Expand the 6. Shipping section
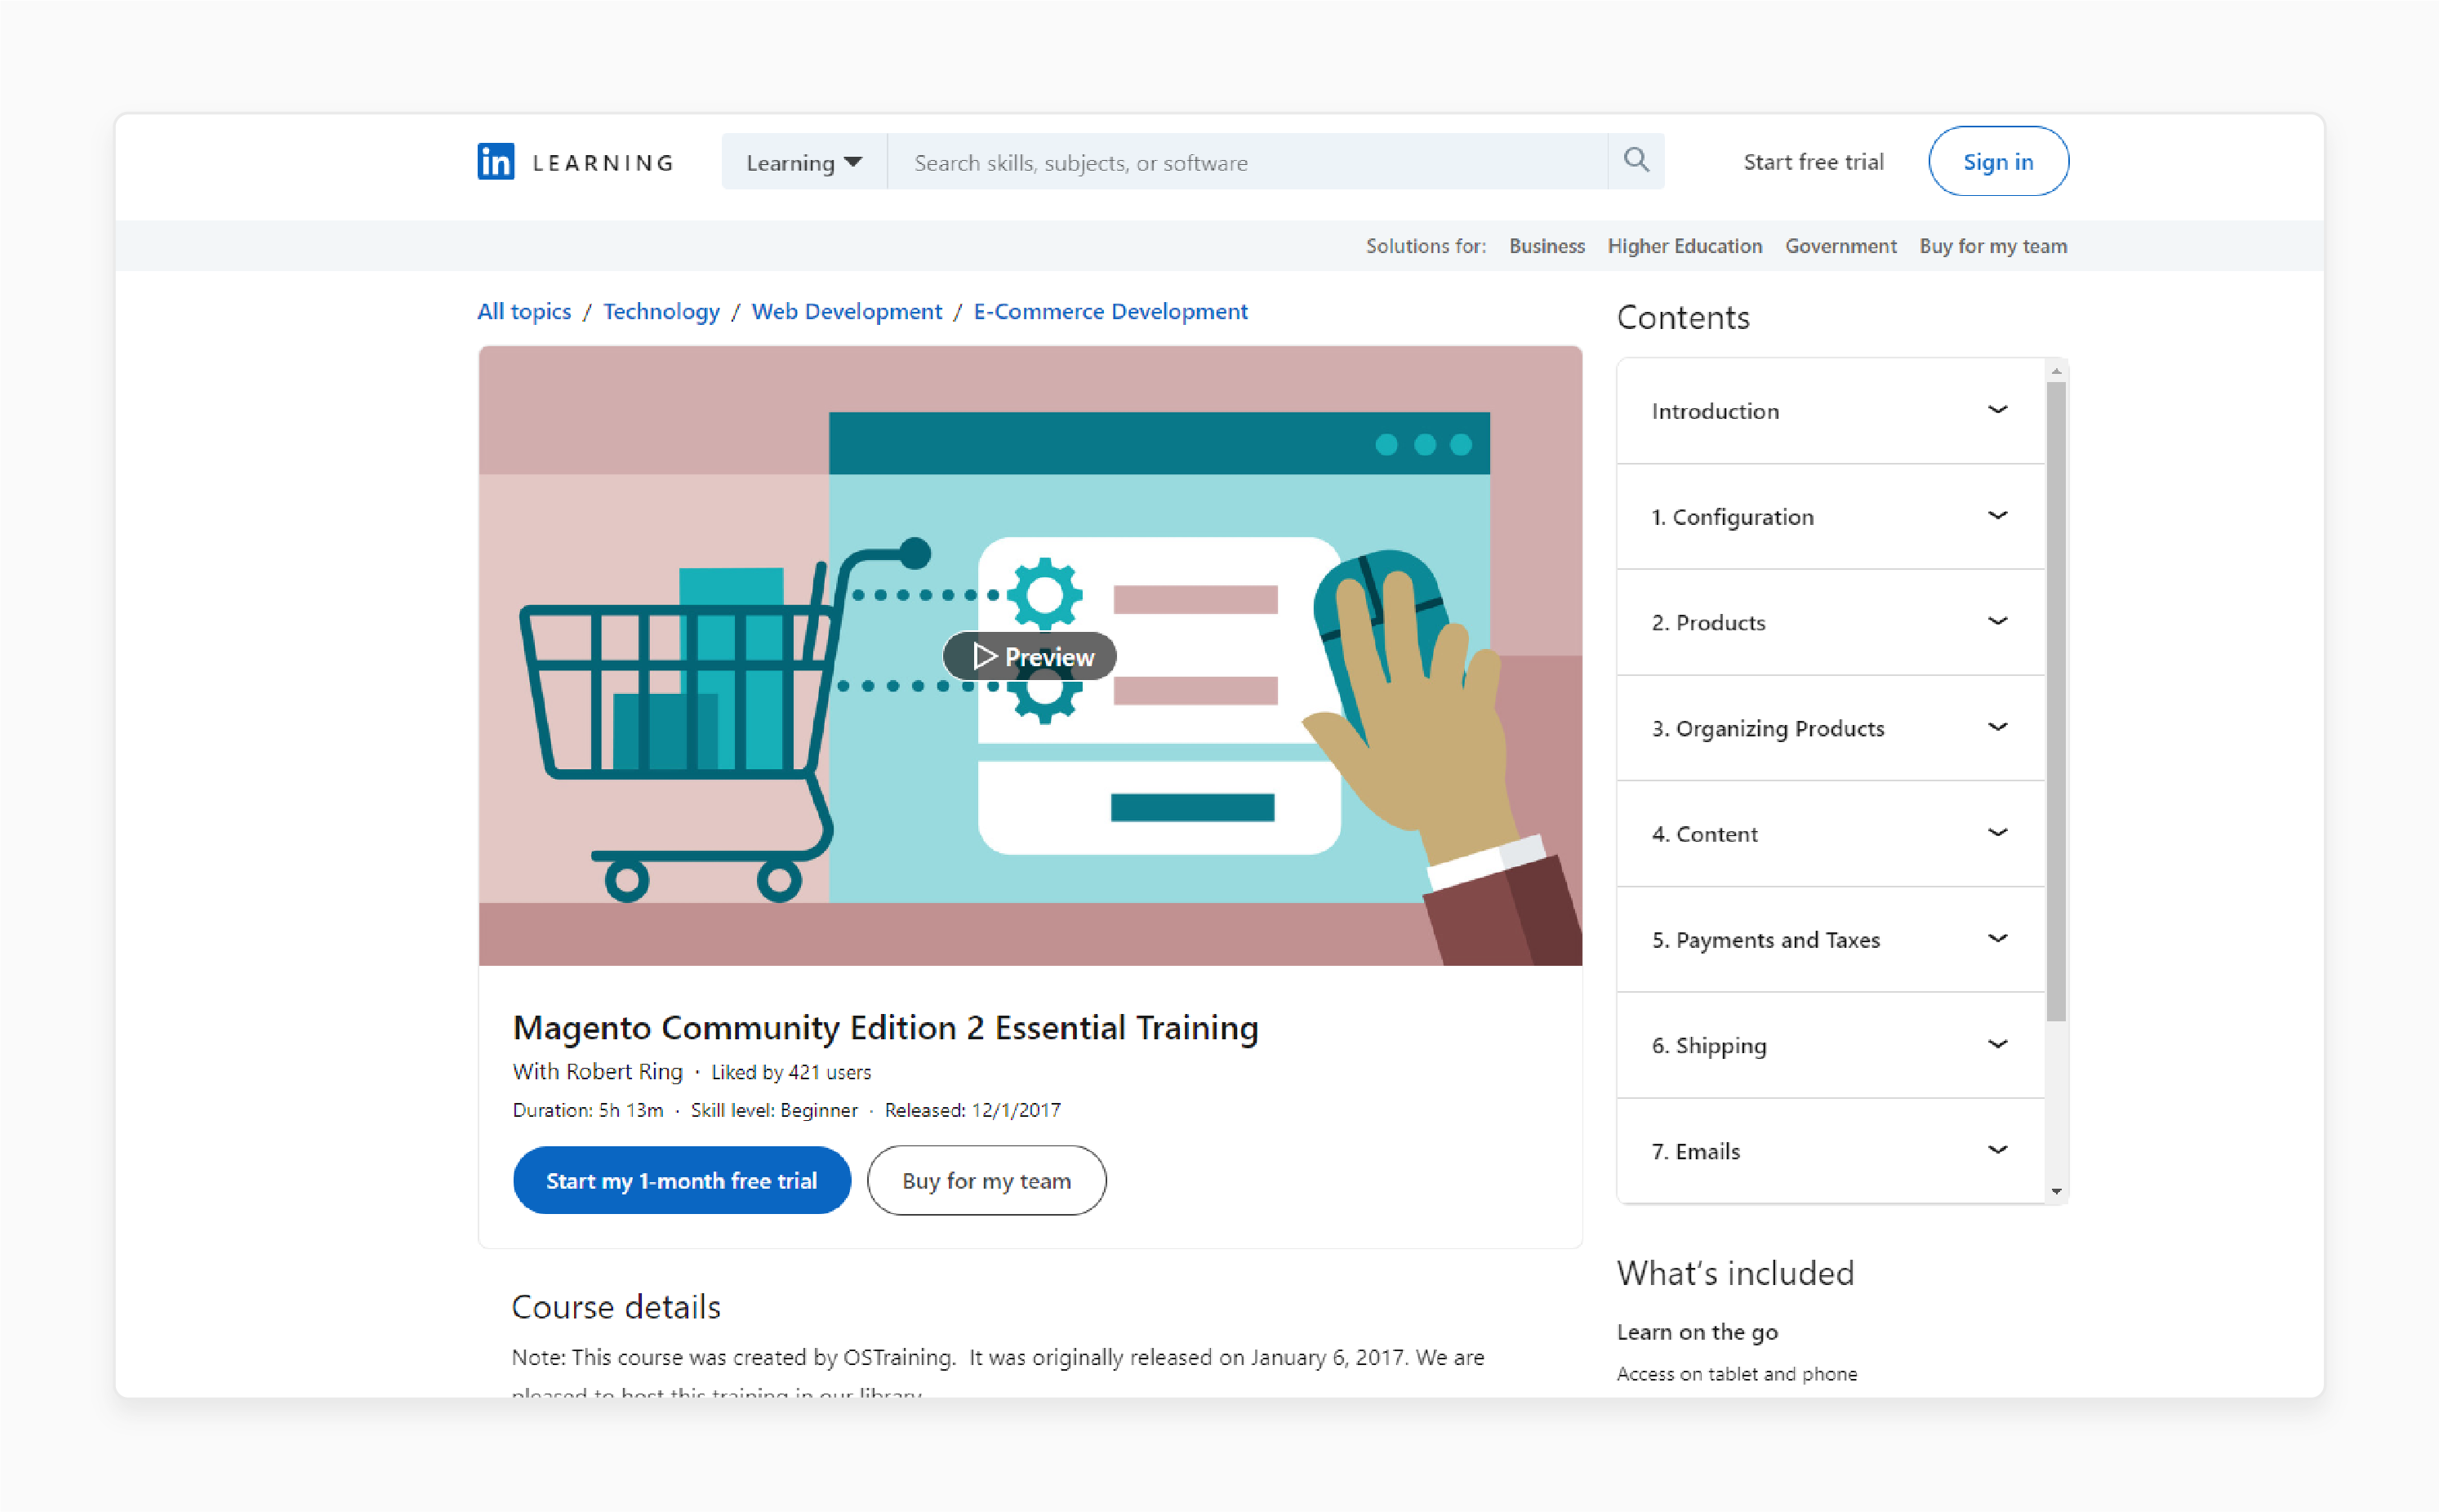2439x1512 pixels. point(1830,1045)
